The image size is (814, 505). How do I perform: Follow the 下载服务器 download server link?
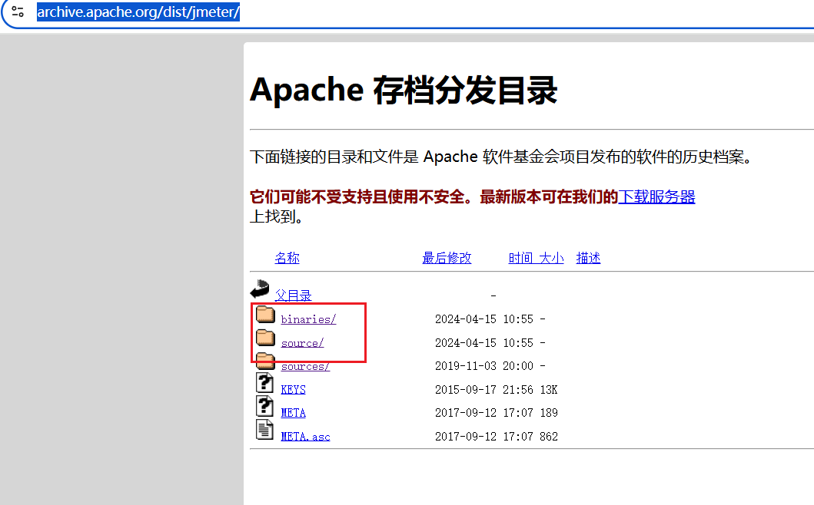656,197
